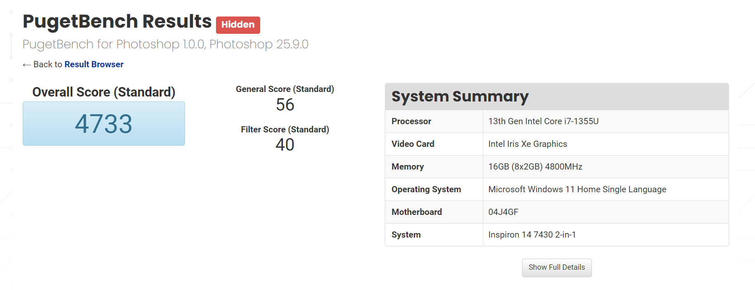Click the red Hidden badge

click(x=238, y=25)
